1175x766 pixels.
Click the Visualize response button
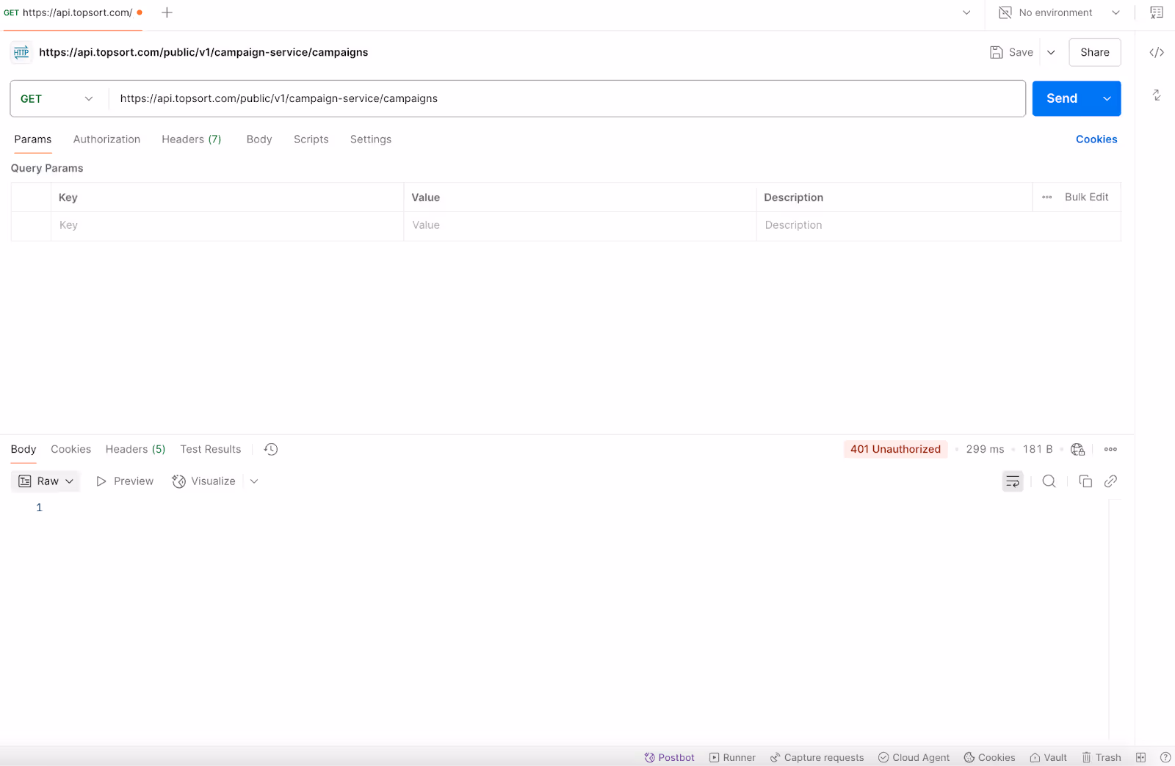pos(204,481)
